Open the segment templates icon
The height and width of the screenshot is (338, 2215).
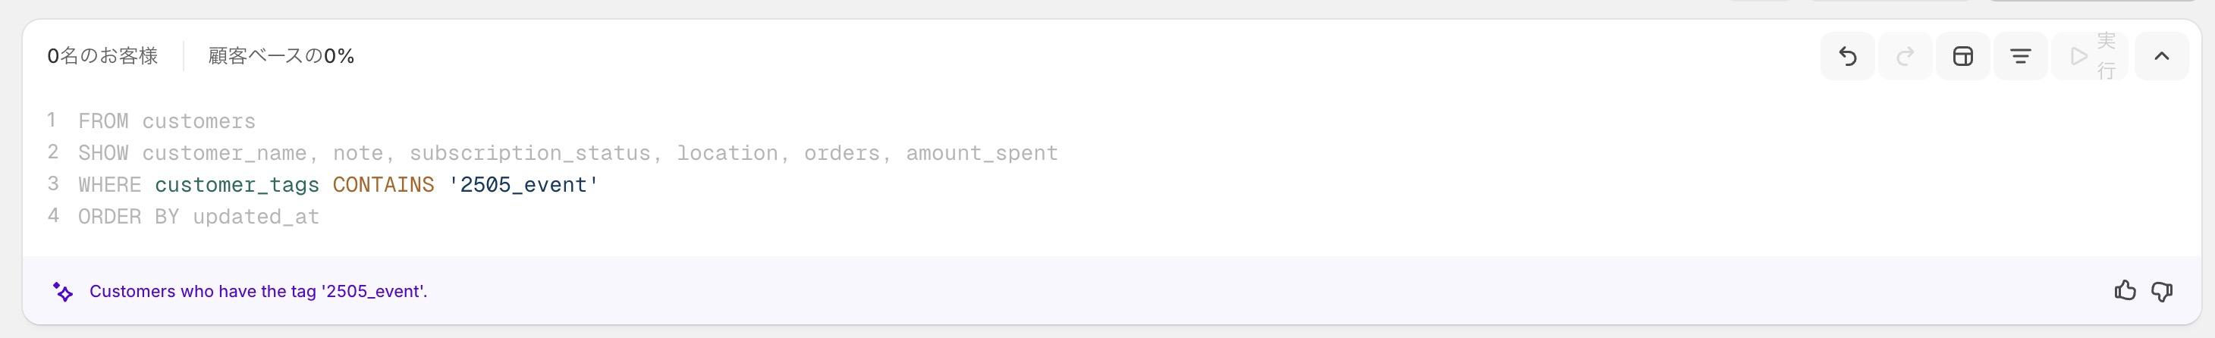pos(1962,57)
